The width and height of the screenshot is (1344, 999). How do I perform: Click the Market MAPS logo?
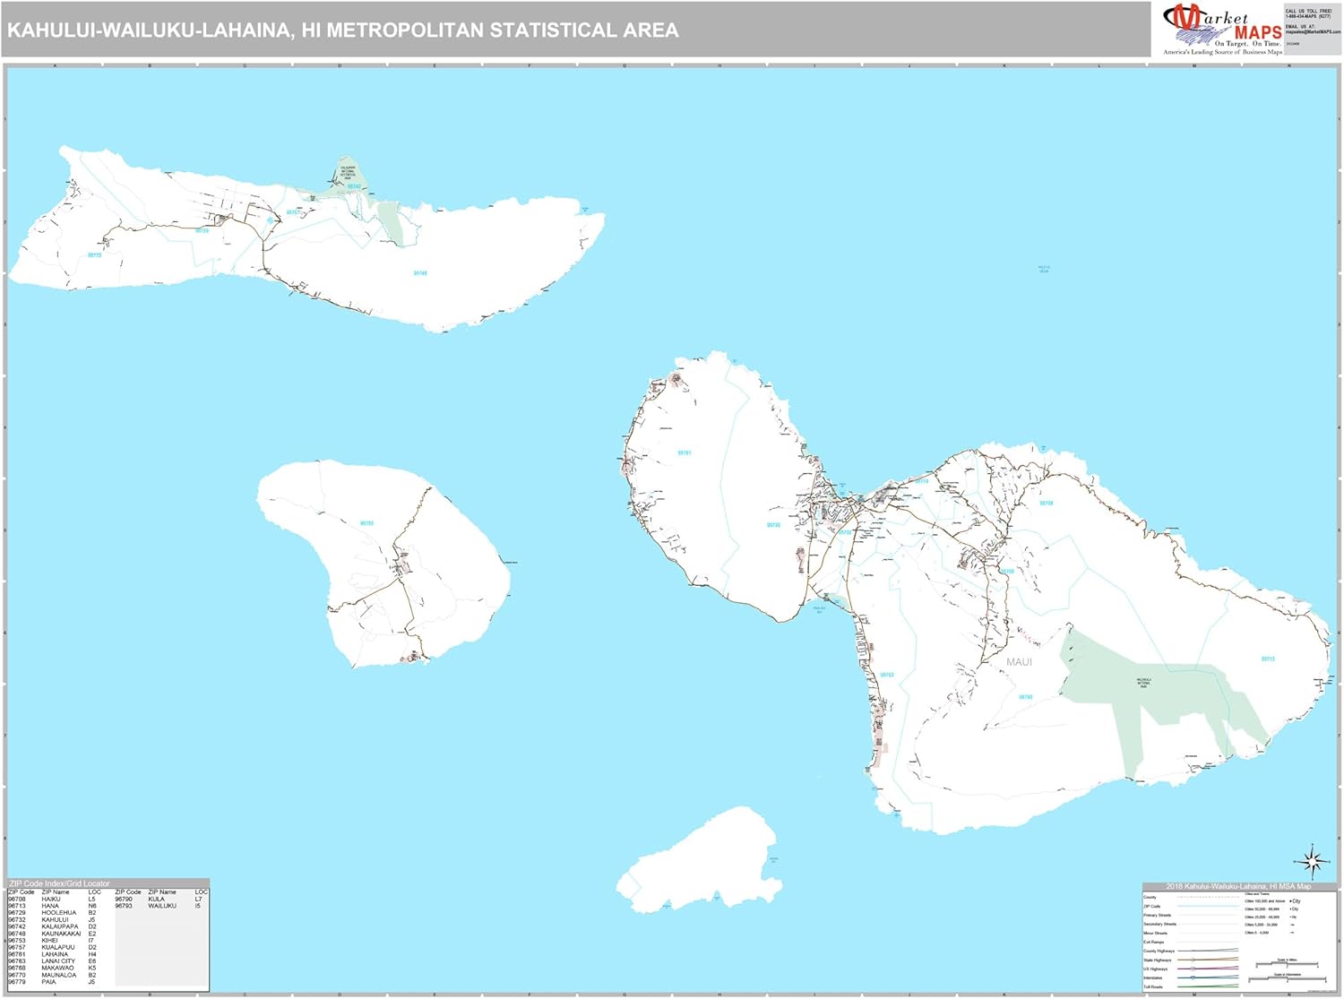tap(1223, 30)
